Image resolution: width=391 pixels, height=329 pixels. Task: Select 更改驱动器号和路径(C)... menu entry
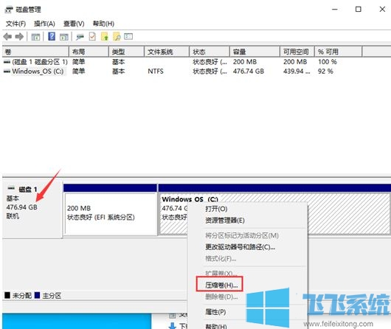240,247
